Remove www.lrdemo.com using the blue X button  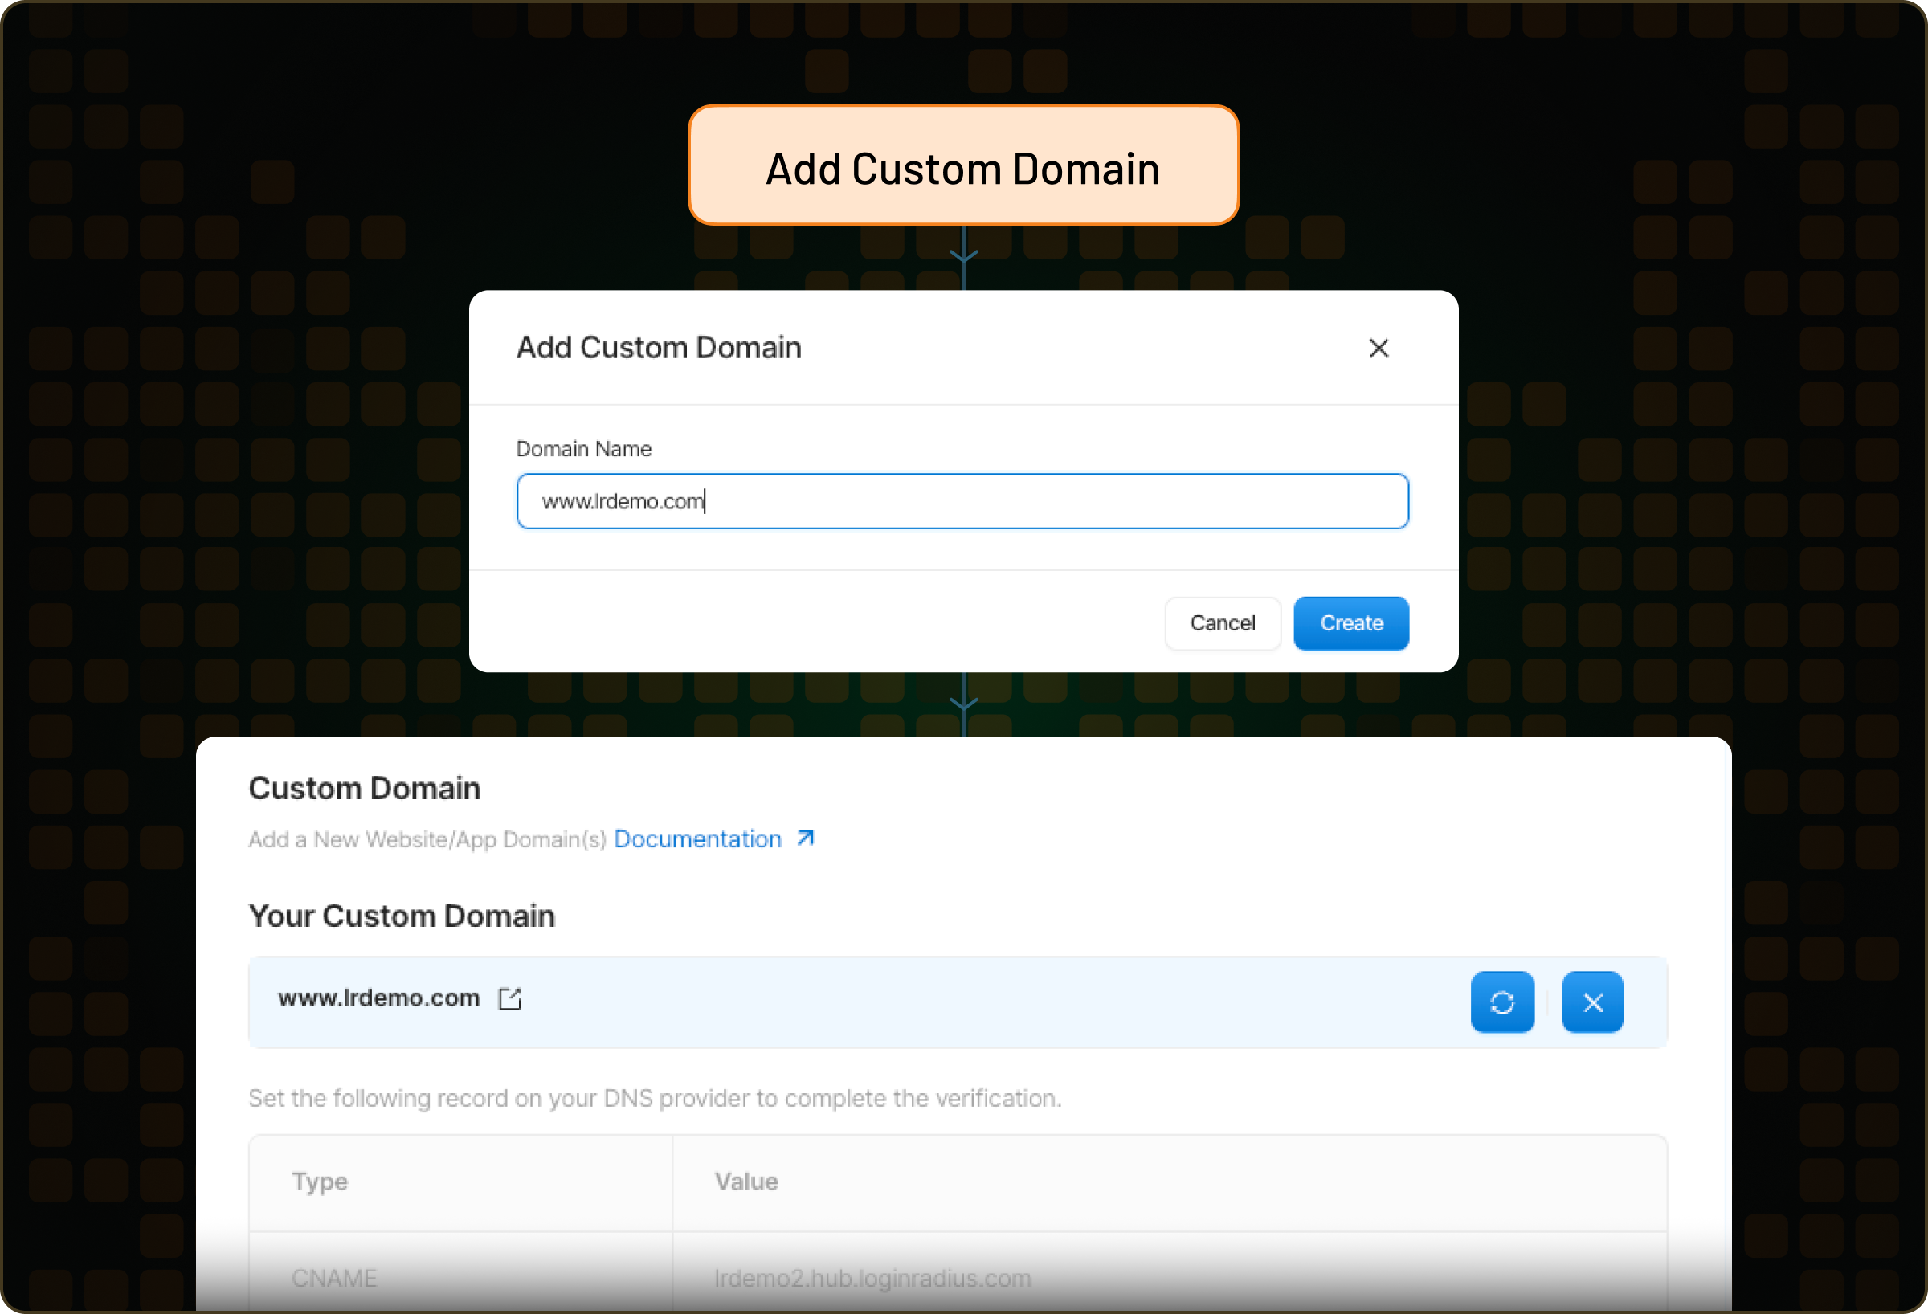[x=1591, y=1002]
